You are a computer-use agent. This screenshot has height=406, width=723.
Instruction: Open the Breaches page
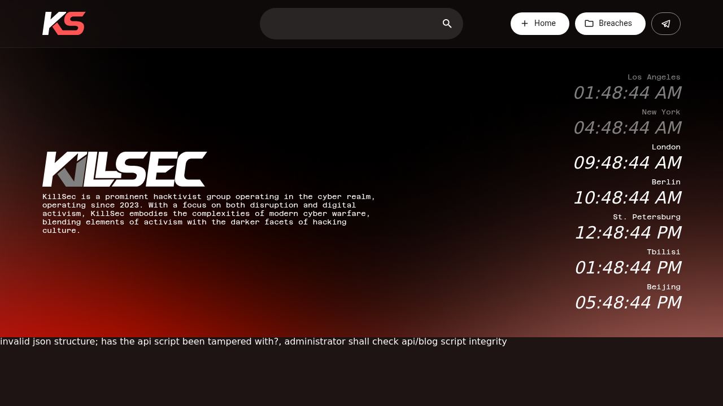pyautogui.click(x=610, y=24)
